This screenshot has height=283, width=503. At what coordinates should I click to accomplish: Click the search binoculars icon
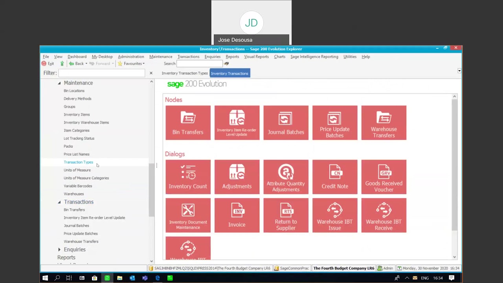click(x=226, y=64)
